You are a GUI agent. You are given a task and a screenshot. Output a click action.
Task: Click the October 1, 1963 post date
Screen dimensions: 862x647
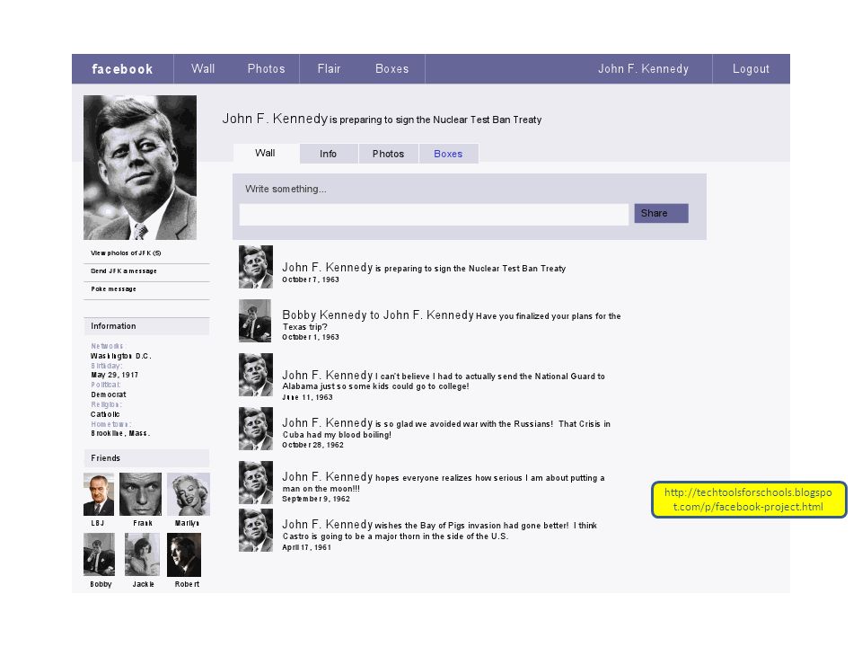click(x=311, y=337)
